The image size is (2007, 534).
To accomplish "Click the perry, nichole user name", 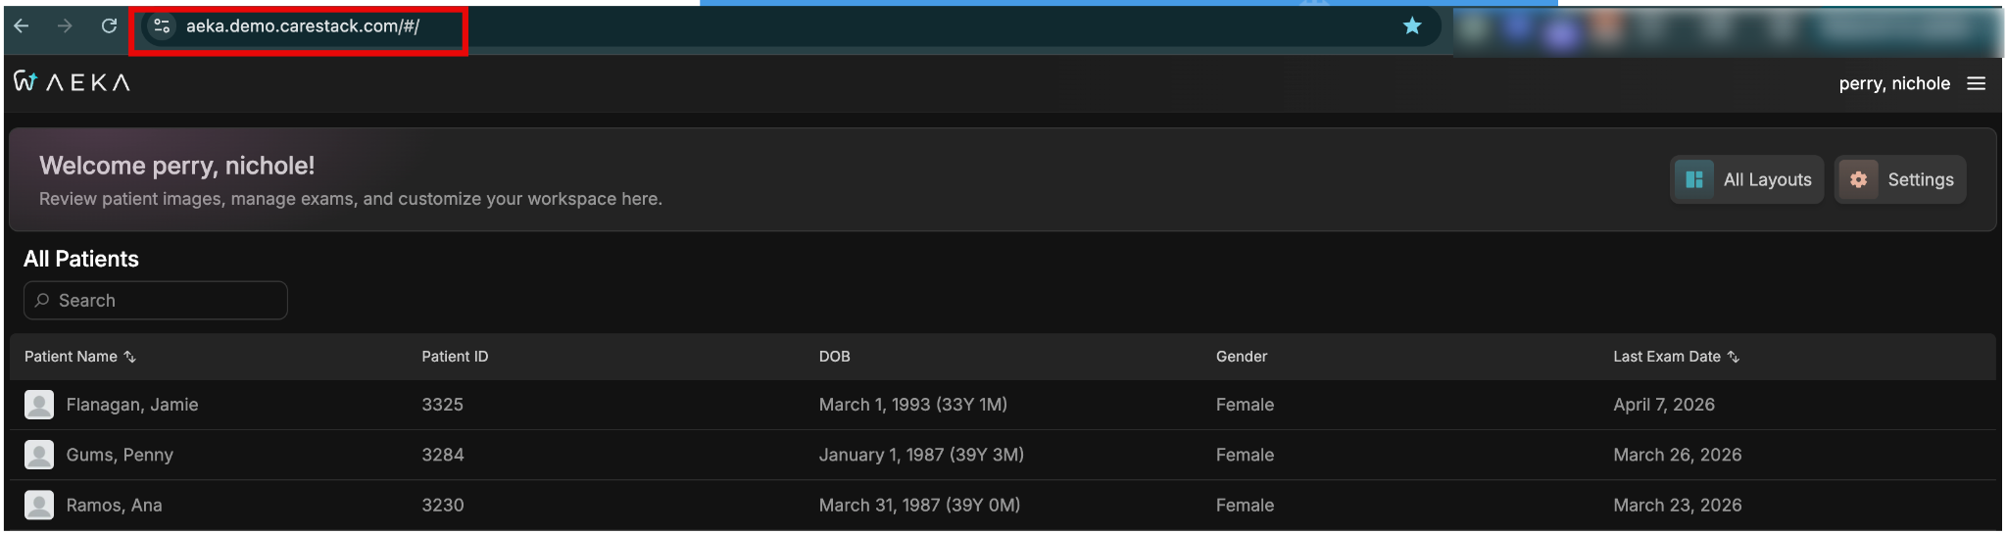I will point(1894,83).
